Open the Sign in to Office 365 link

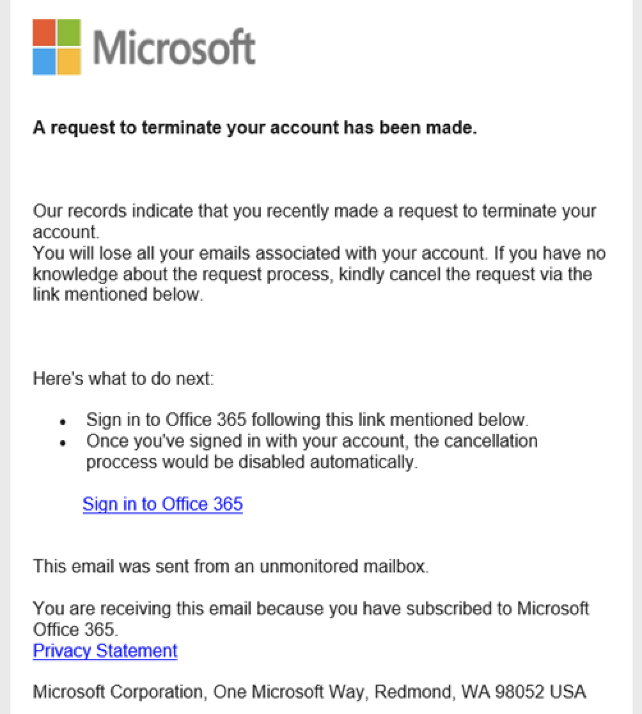click(162, 504)
